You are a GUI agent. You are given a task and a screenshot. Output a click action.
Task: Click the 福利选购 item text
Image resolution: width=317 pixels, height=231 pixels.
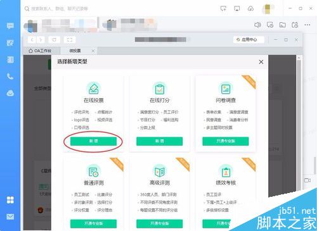(x=171, y=120)
